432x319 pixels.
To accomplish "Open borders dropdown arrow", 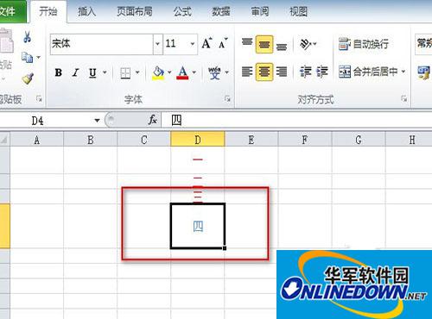I will click(x=137, y=72).
